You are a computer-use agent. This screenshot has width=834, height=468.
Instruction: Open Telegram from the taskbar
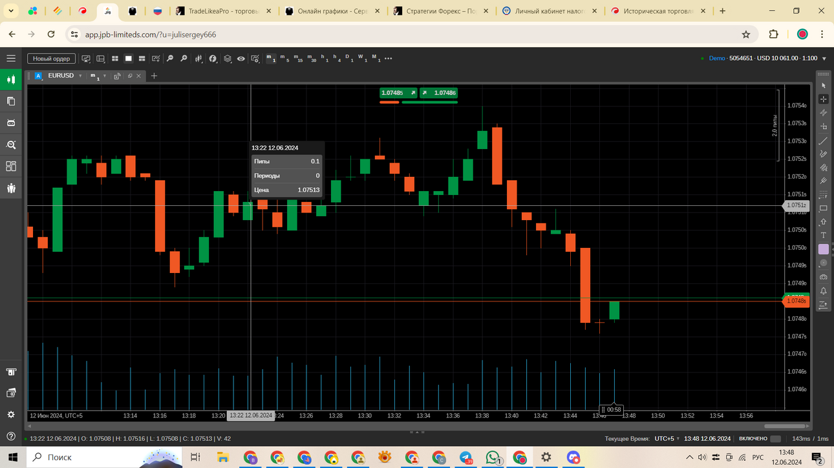pos(465,457)
